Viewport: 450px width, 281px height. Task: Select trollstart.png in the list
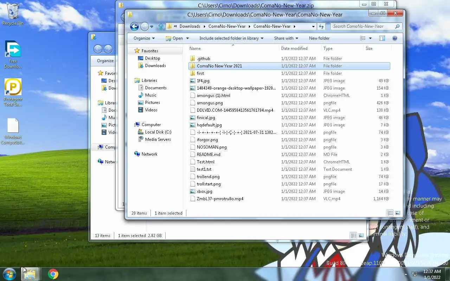pyautogui.click(x=209, y=184)
